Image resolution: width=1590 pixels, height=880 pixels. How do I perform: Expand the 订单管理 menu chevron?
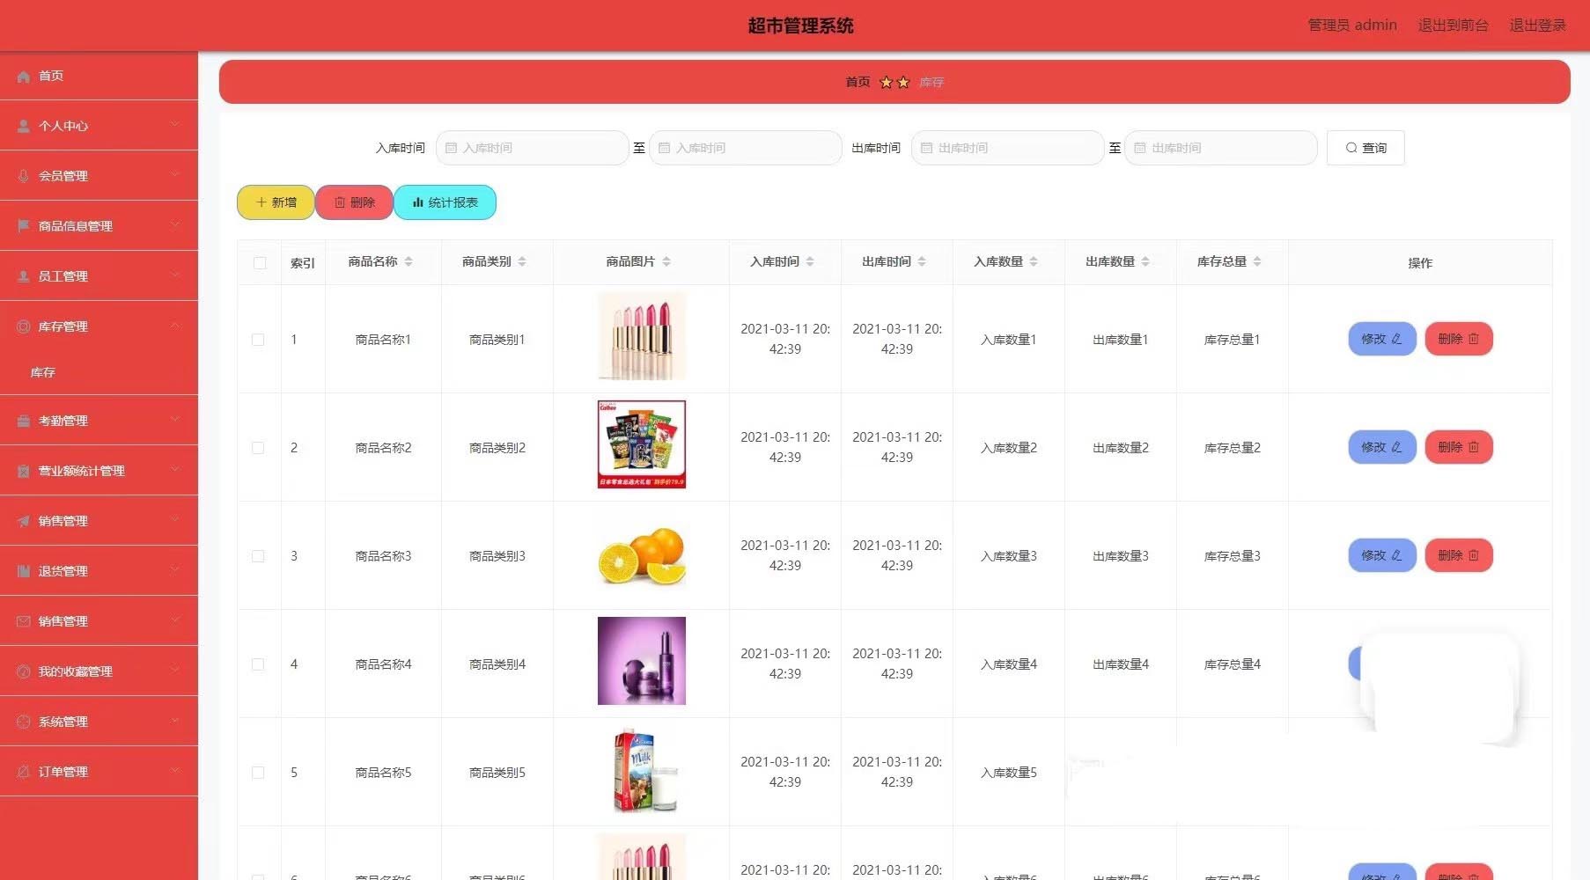pos(175,771)
